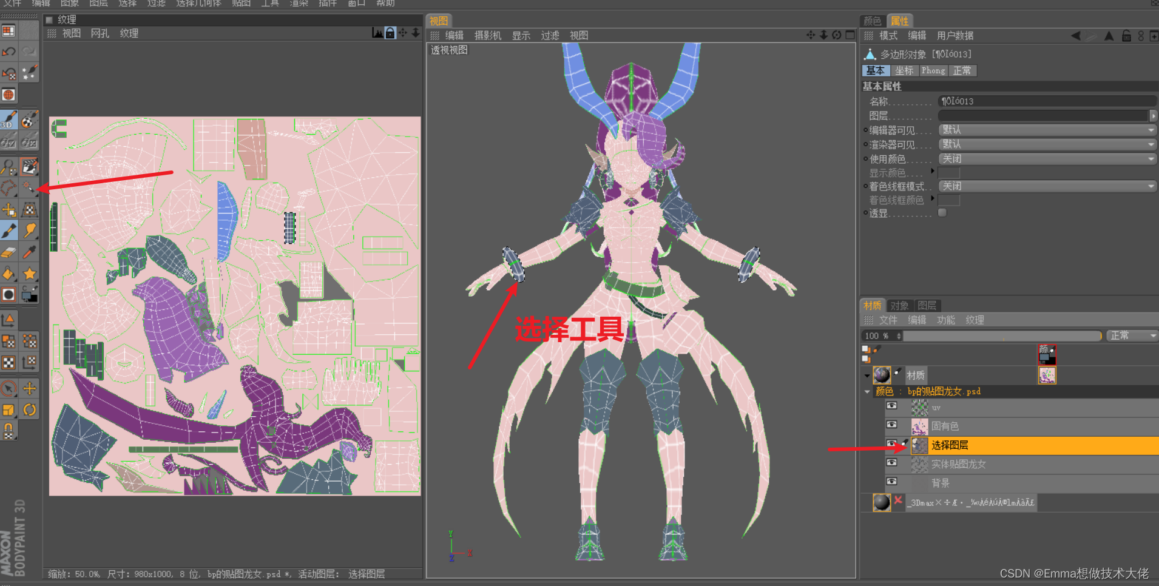Screen dimensions: 1159x586
Task: Select the rotate tool icon
Action: [x=29, y=410]
